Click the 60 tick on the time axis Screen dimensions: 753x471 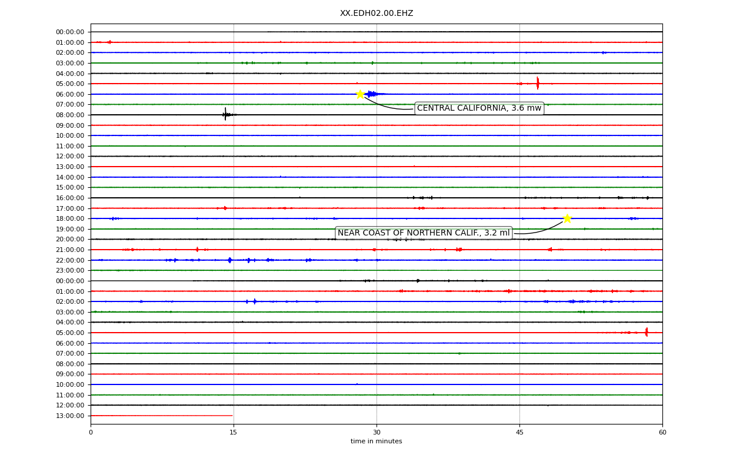click(x=662, y=433)
